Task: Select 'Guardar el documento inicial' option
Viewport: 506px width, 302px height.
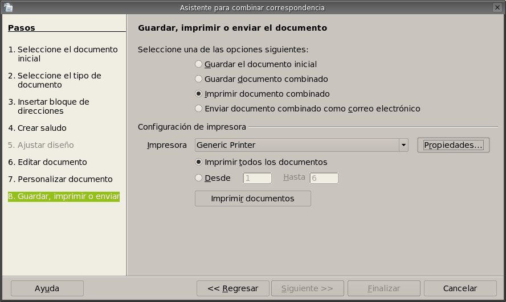Action: (x=199, y=64)
